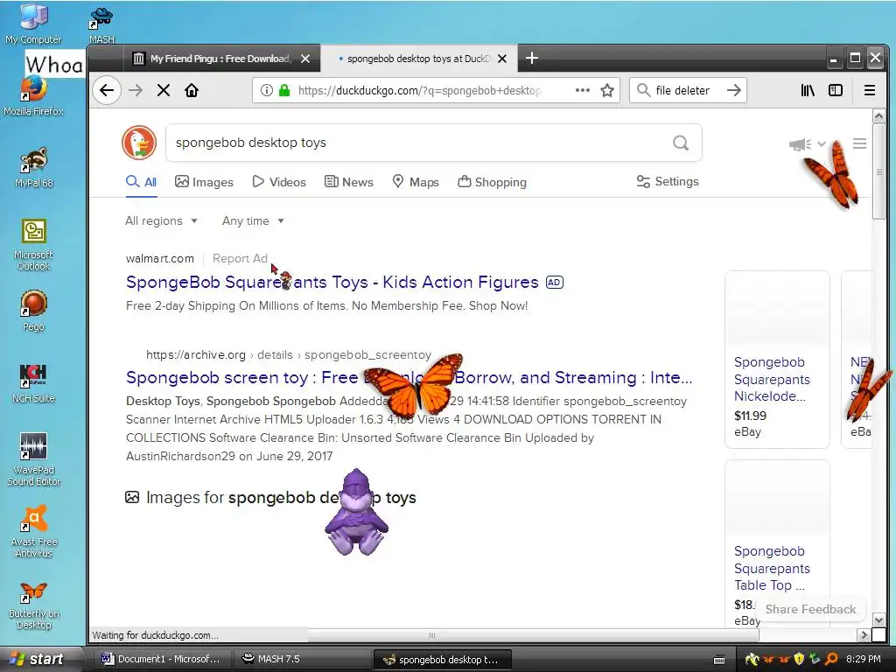
Task: Open Avast Free Antivirus shortcut
Action: tap(33, 531)
